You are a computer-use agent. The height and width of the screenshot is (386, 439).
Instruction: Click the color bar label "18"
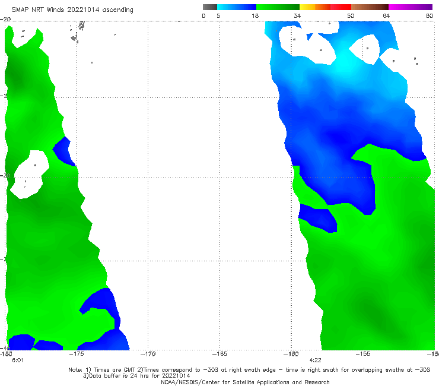(x=255, y=15)
